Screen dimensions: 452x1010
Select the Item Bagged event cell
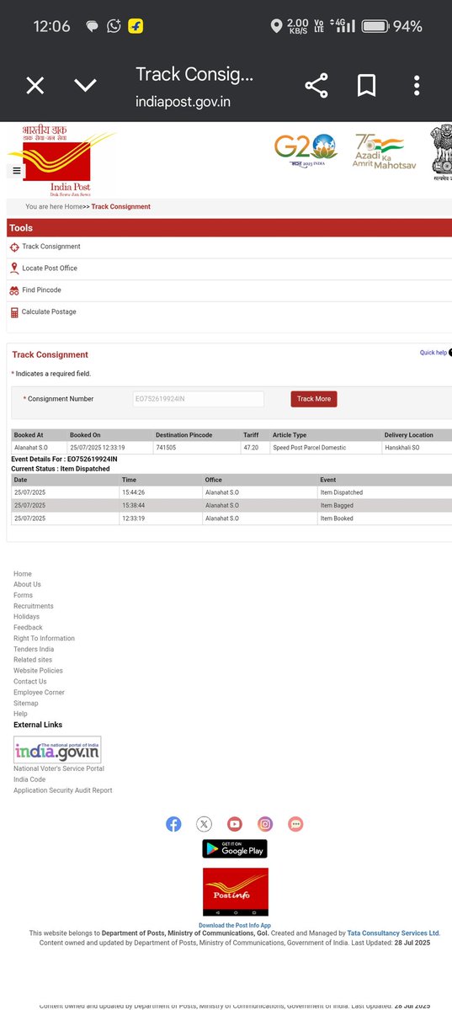385,506
